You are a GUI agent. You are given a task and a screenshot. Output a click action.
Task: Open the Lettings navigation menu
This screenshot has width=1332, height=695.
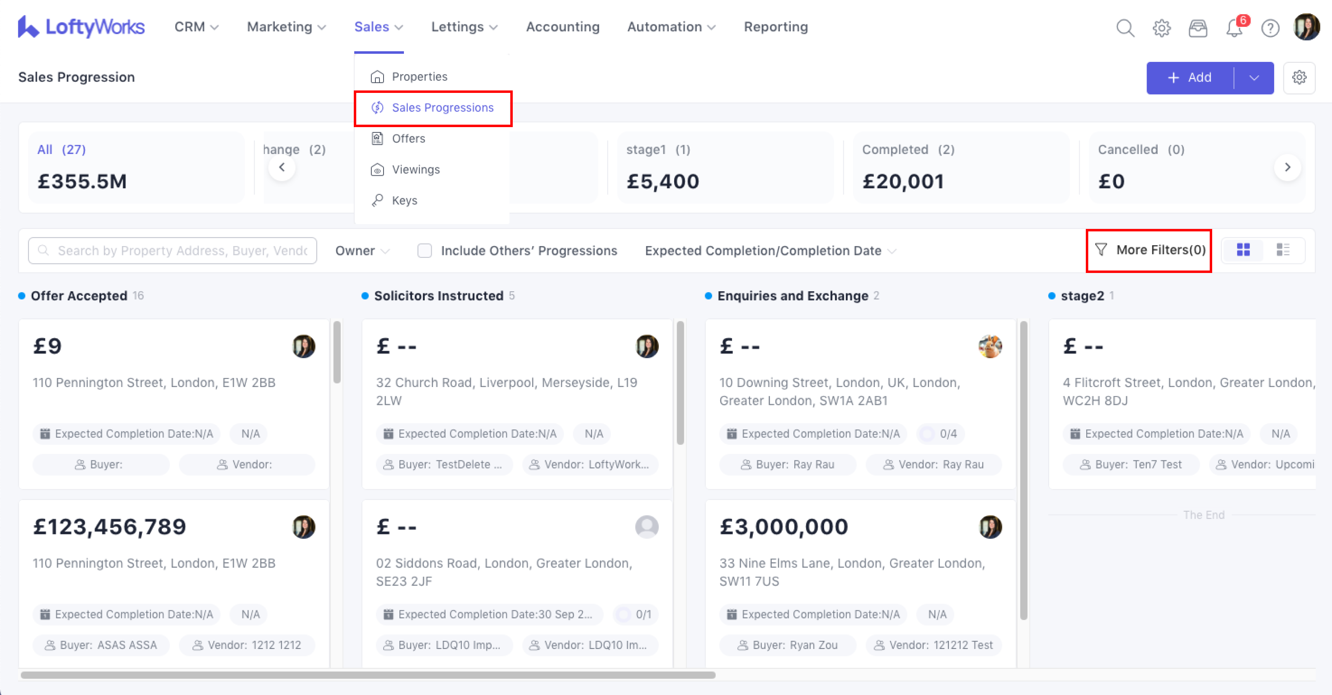(x=464, y=27)
